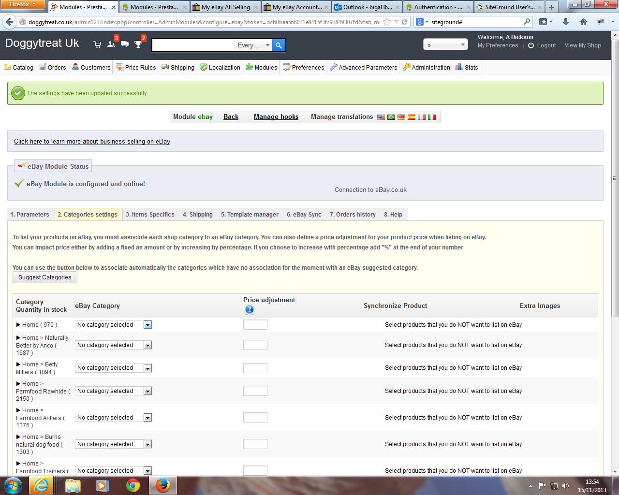Open the Stats menu
This screenshot has height=495, width=619.
pos(467,68)
